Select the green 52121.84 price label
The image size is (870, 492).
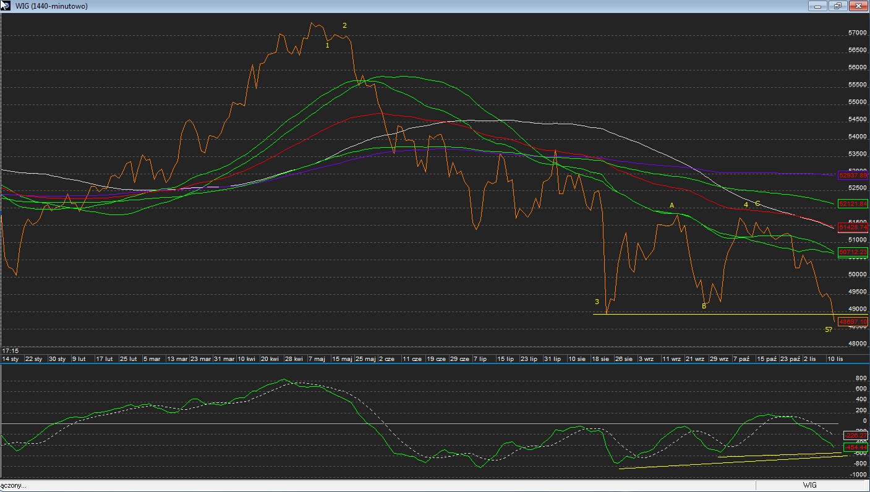853,203
